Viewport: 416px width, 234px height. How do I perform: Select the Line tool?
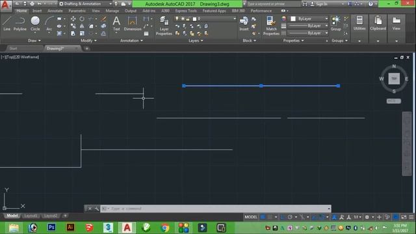pyautogui.click(x=7, y=23)
